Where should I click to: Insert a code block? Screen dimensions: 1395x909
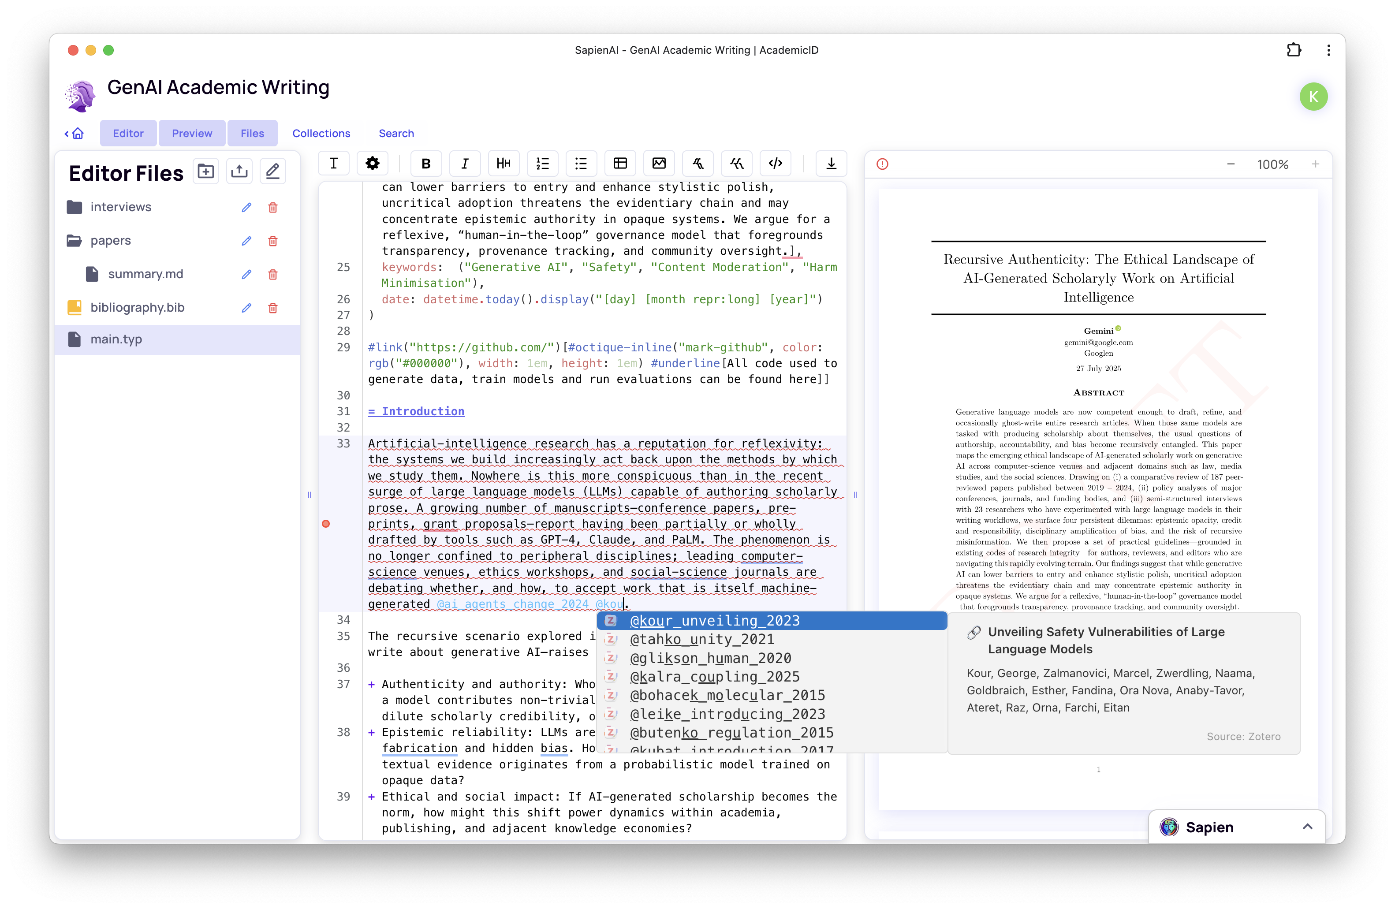click(x=776, y=164)
